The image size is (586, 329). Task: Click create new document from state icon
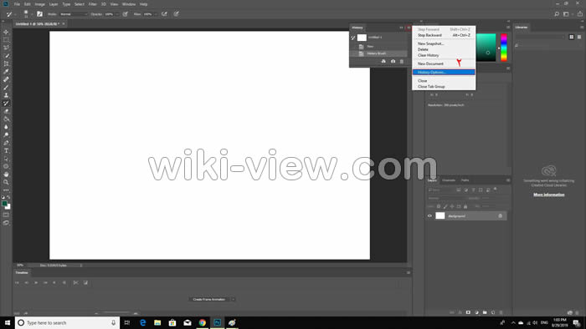click(x=383, y=61)
